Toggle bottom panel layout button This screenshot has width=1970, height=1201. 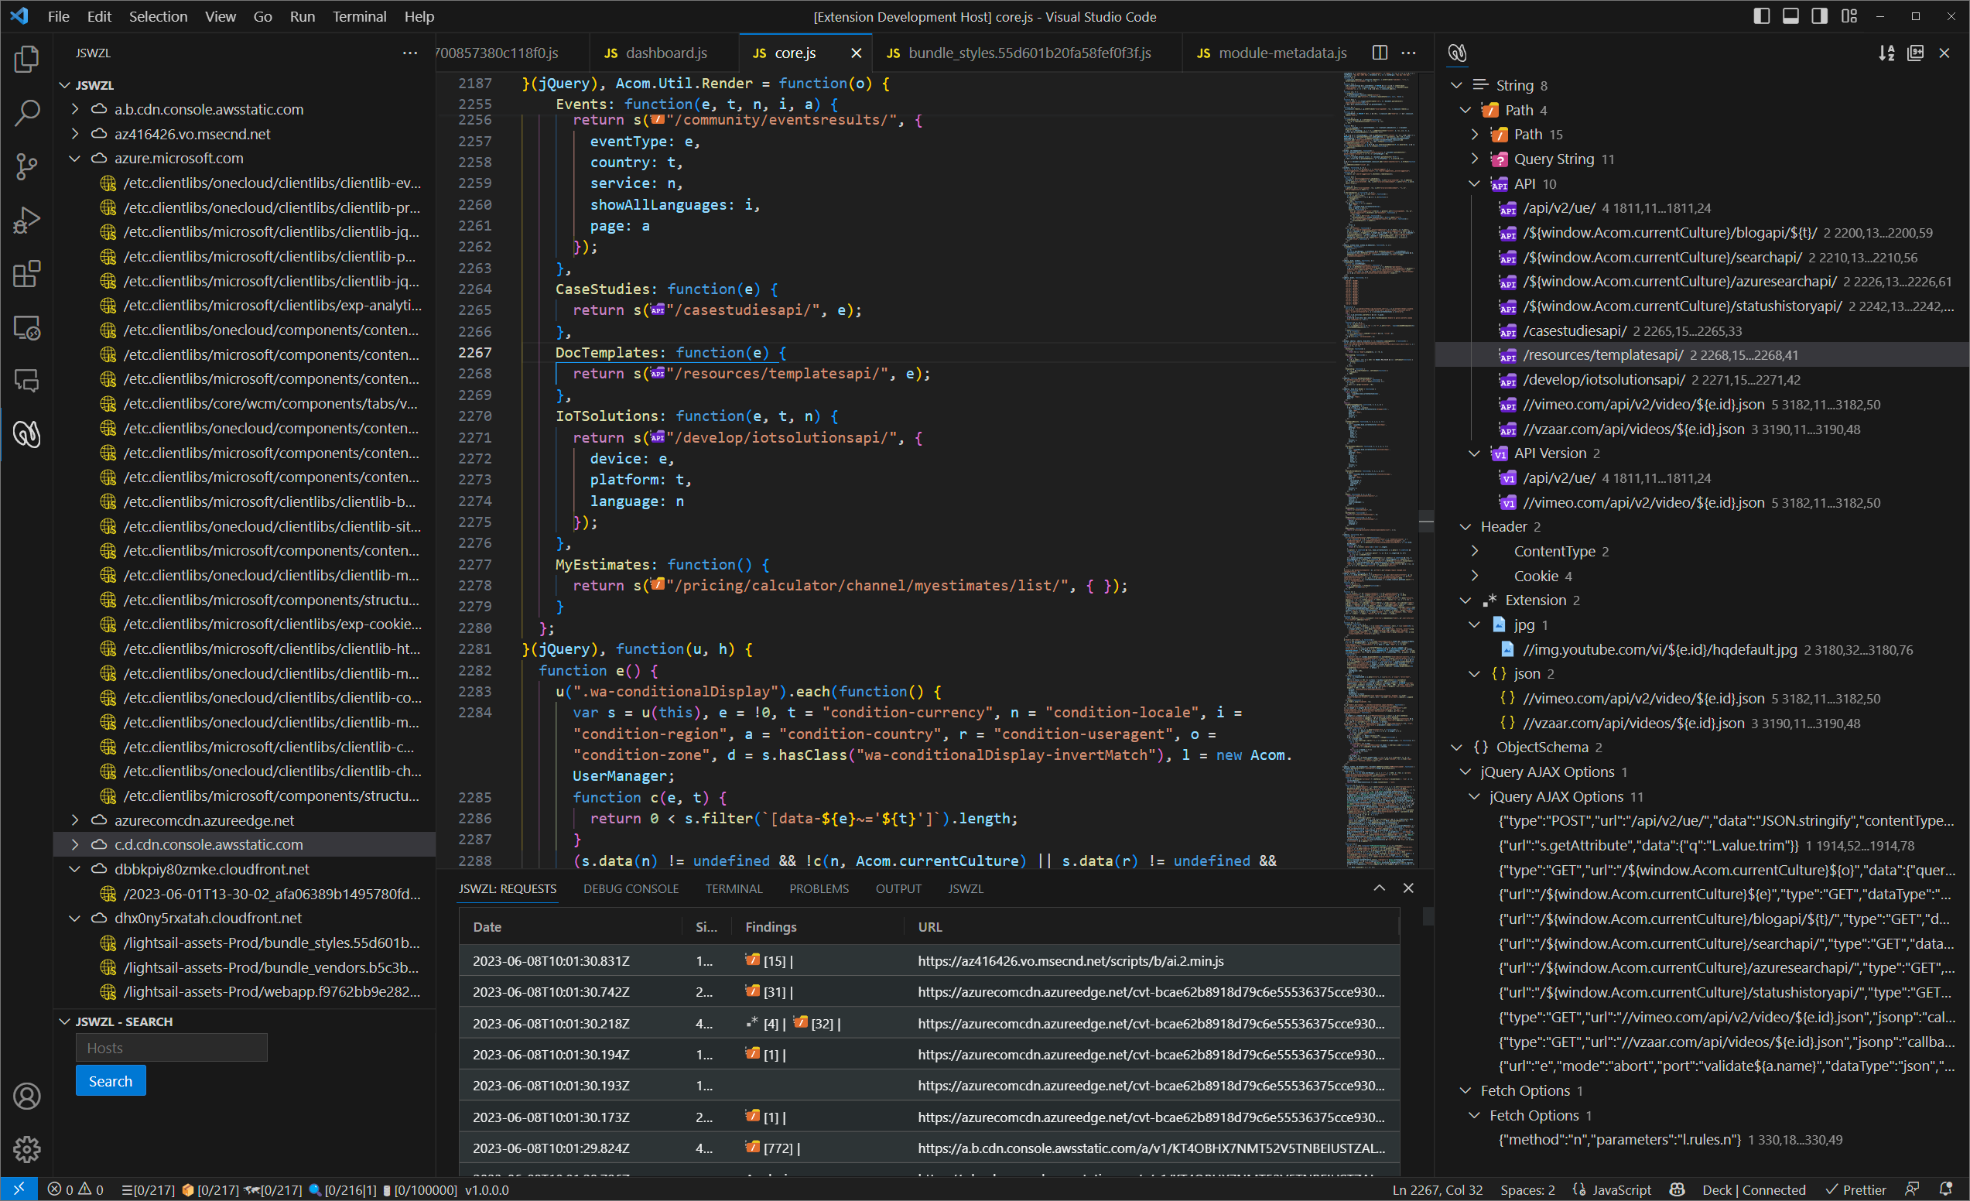1790,16
